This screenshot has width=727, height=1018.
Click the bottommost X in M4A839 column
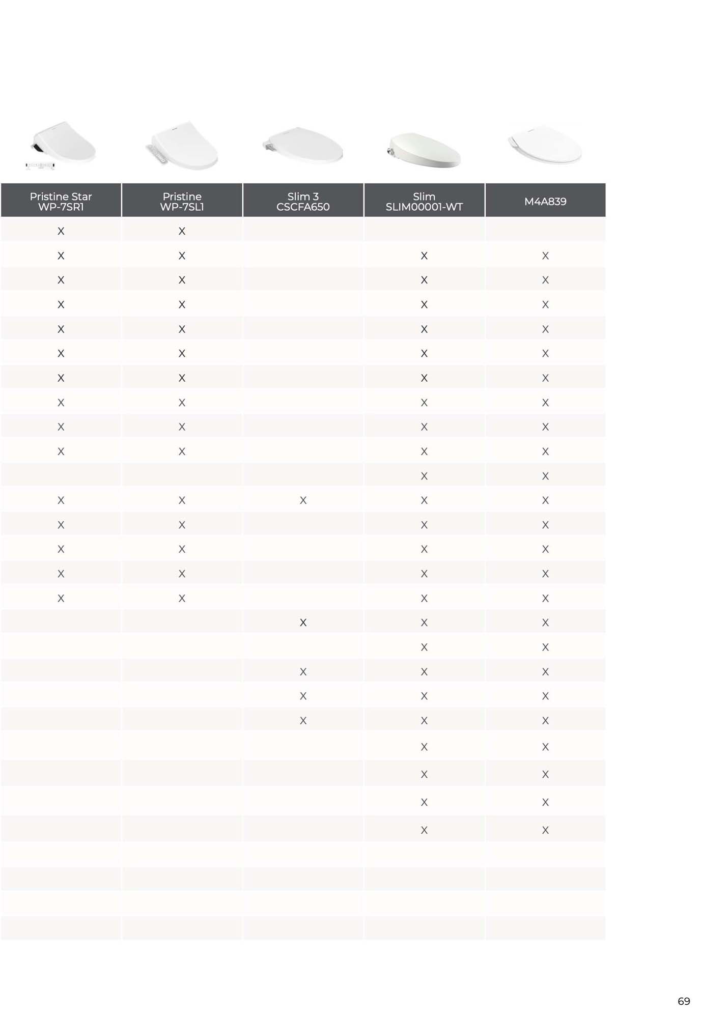coord(545,830)
